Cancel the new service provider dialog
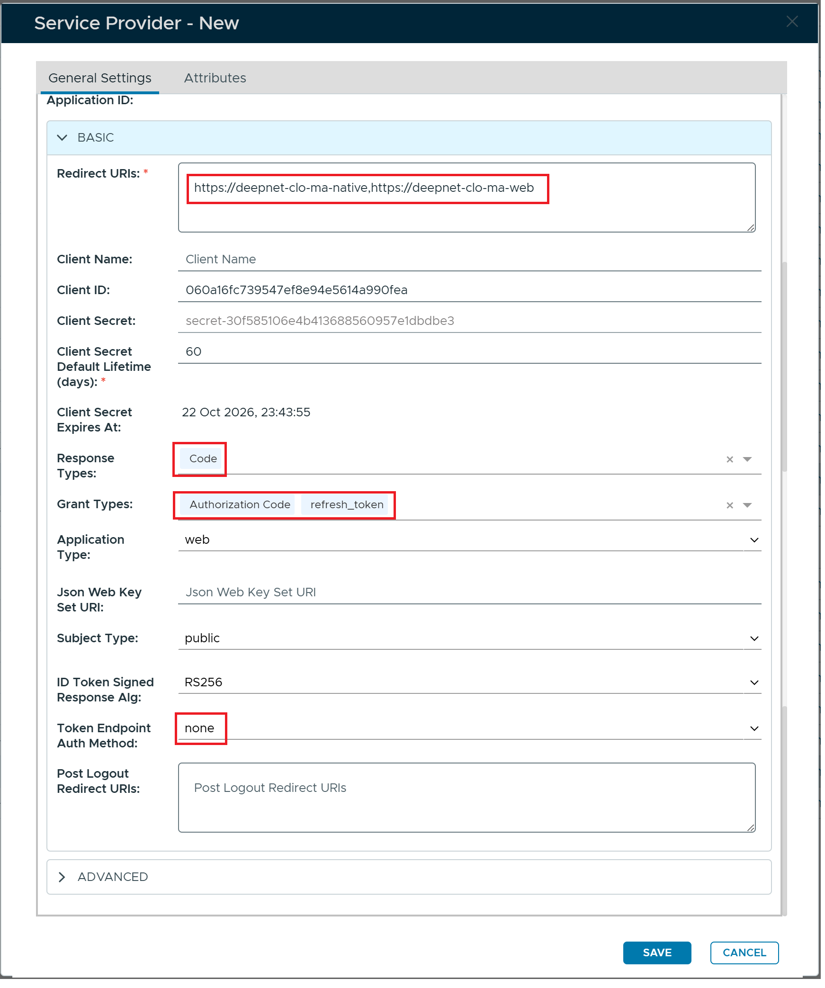 coord(744,953)
